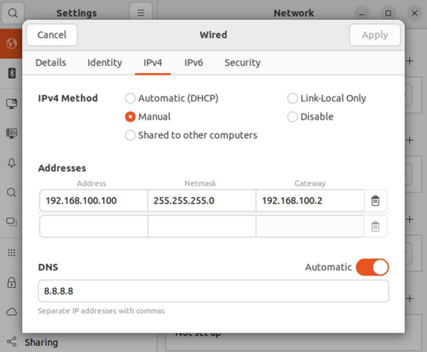
Task: Open the Settings search button
Action: pos(12,13)
